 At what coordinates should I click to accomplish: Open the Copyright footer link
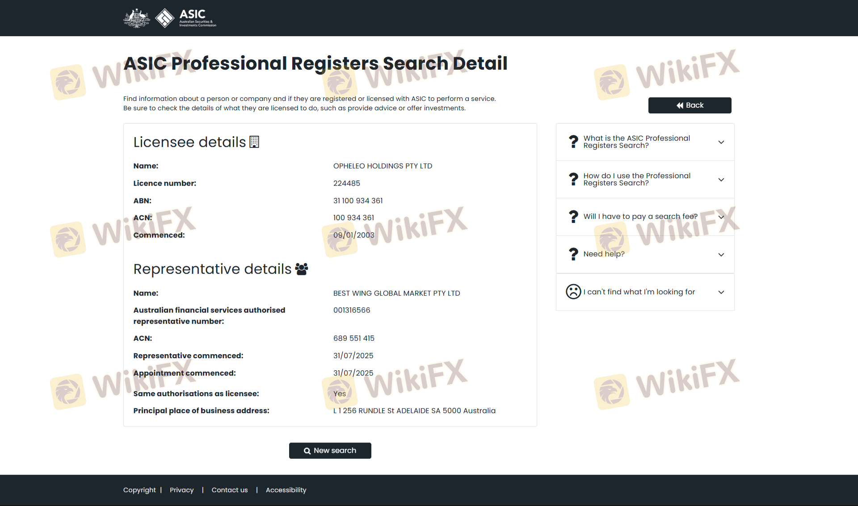[x=139, y=490]
